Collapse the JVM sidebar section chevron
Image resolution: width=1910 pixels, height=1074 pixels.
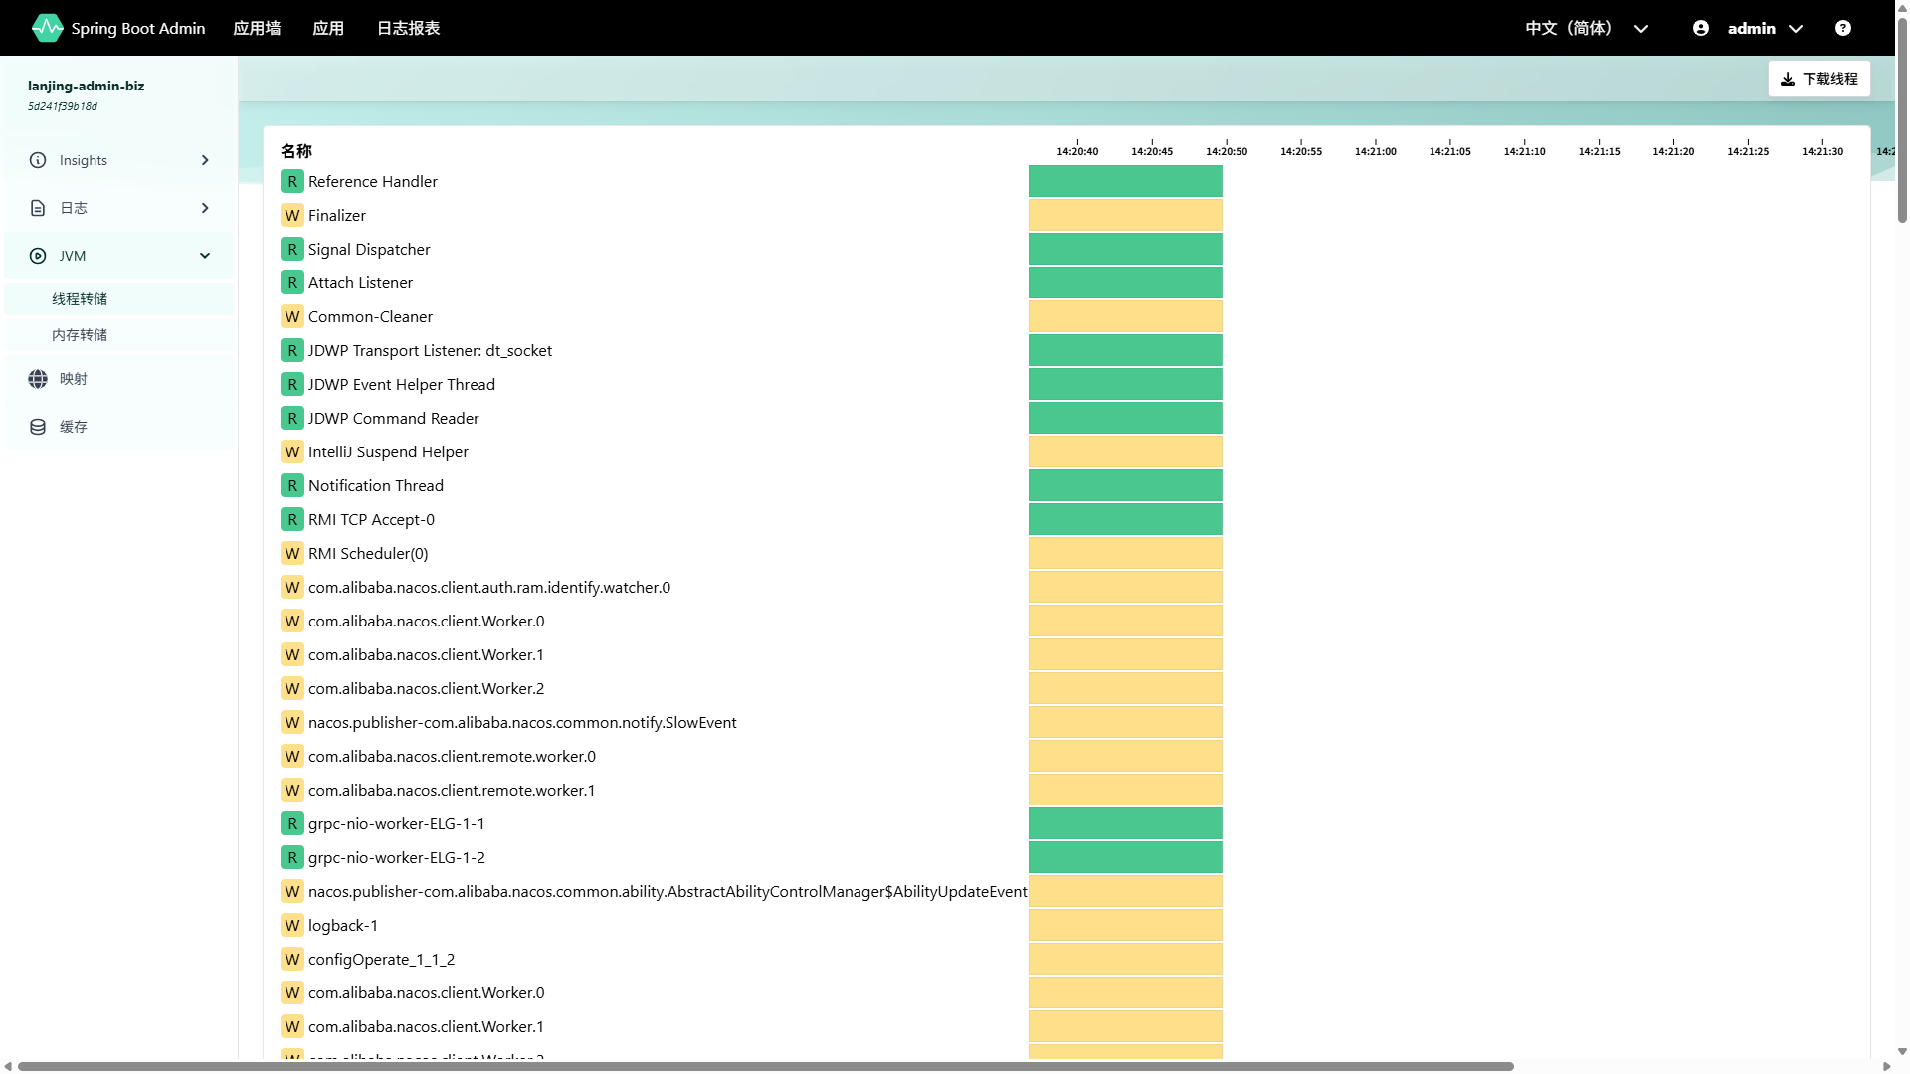pos(205,256)
